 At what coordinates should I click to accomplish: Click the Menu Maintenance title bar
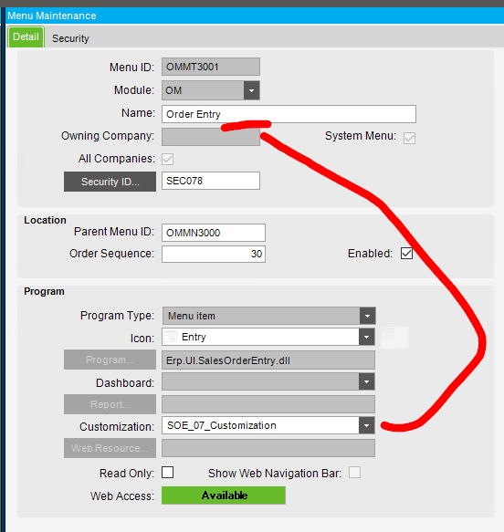click(256, 16)
